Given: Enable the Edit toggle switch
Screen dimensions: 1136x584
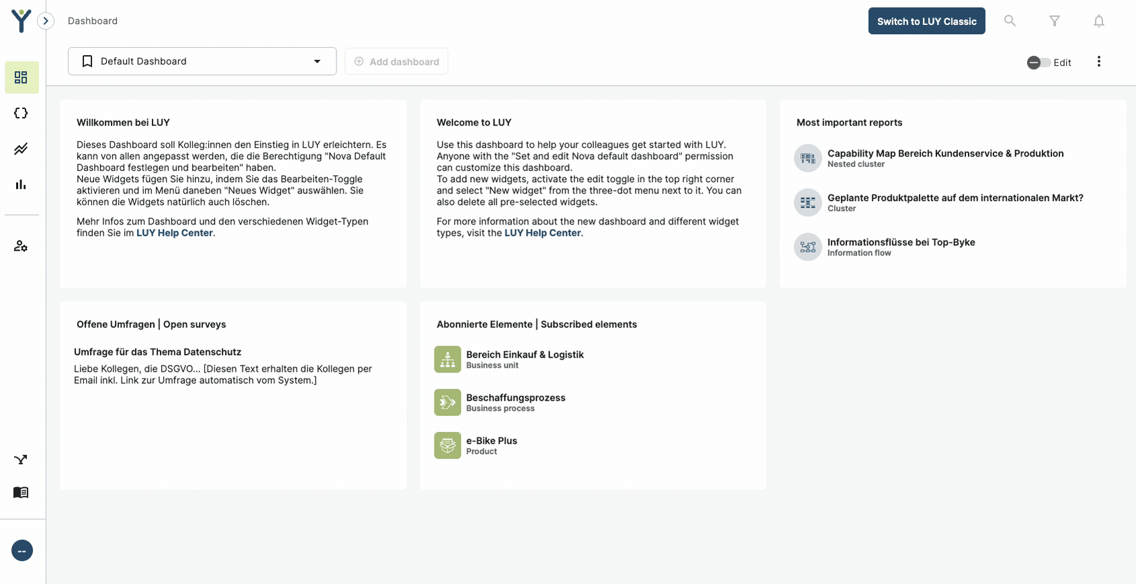Looking at the screenshot, I should coord(1039,62).
